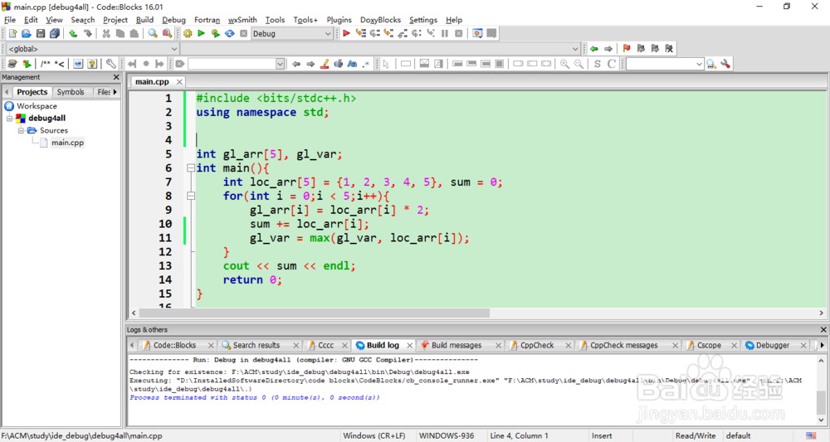Screen dimensions: 830x442
Task: Select main.cpp in the project tree
Action: 67,143
